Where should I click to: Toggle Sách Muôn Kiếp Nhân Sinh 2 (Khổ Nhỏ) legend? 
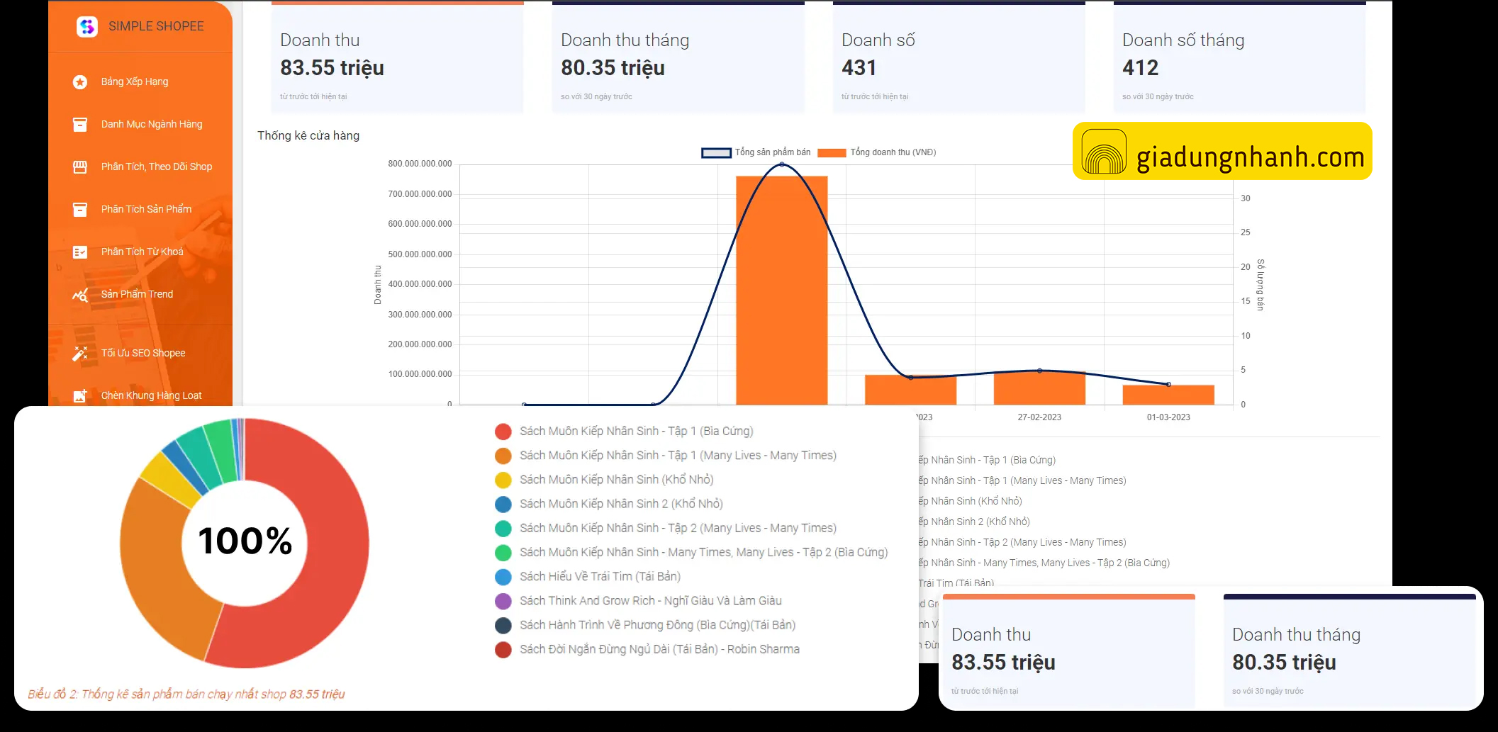(609, 504)
